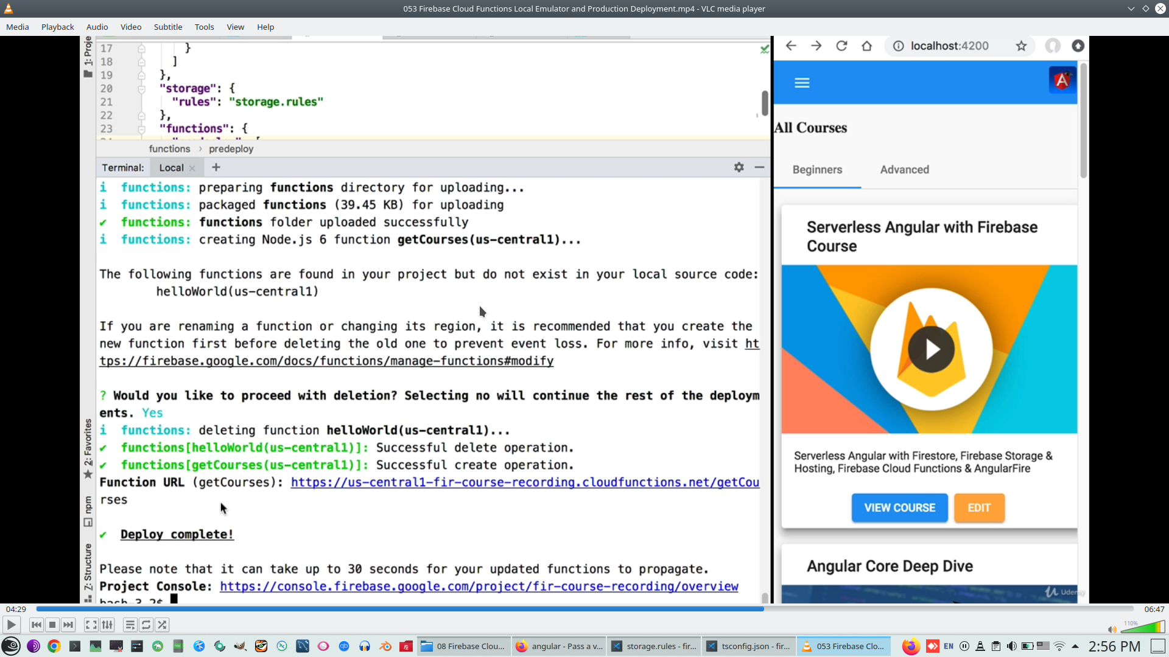The width and height of the screenshot is (1169, 657).
Task: Expand the Tools menu dropdown
Action: [x=204, y=27]
